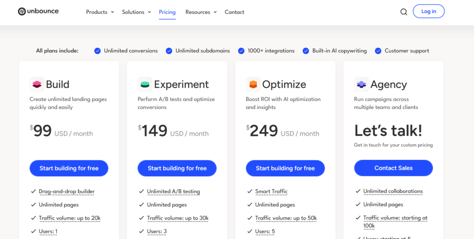The image size is (474, 239).
Task: Expand the Resources dropdown menu
Action: click(201, 12)
